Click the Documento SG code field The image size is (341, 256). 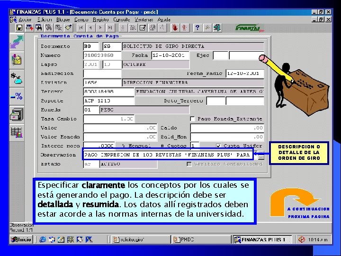(112, 46)
